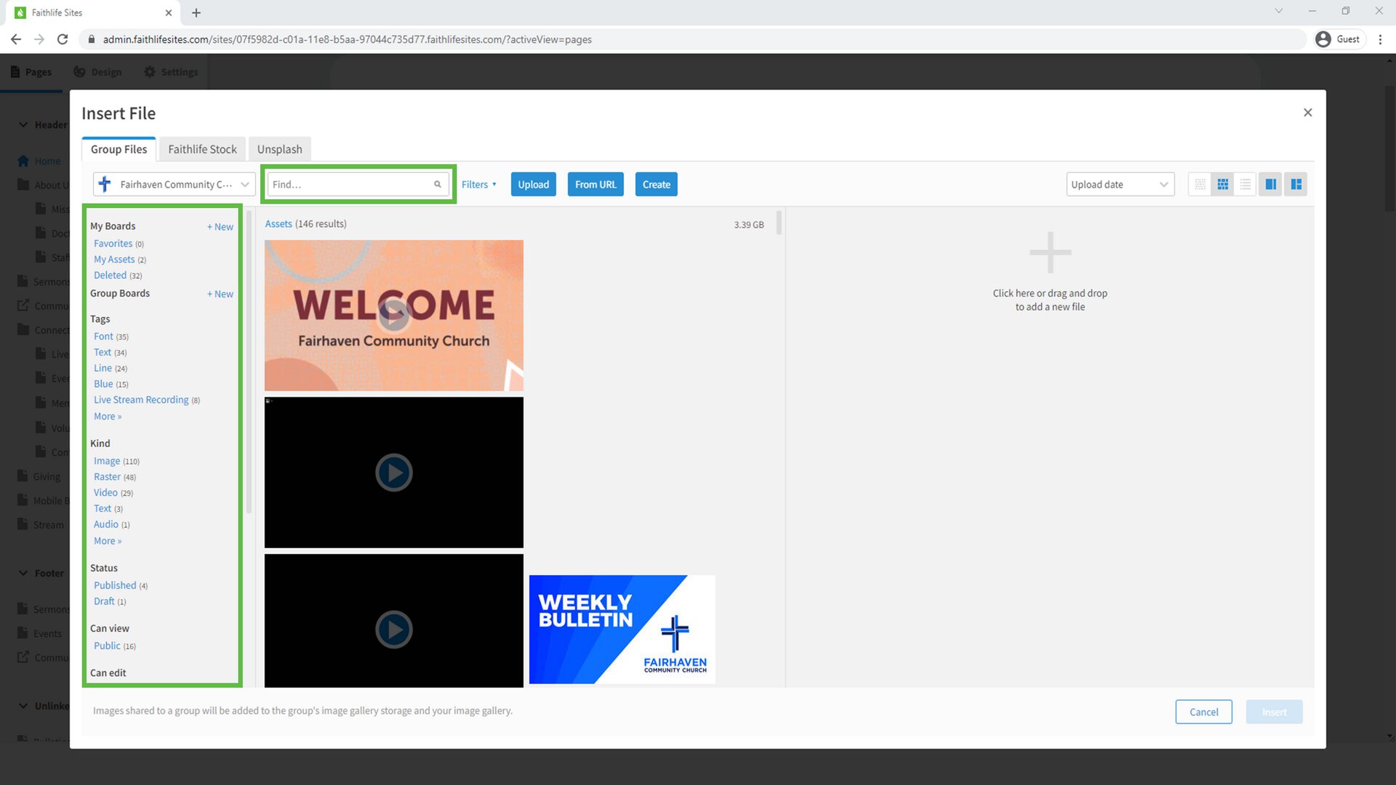
Task: Filter by Text kind under Kind
Action: pyautogui.click(x=103, y=509)
